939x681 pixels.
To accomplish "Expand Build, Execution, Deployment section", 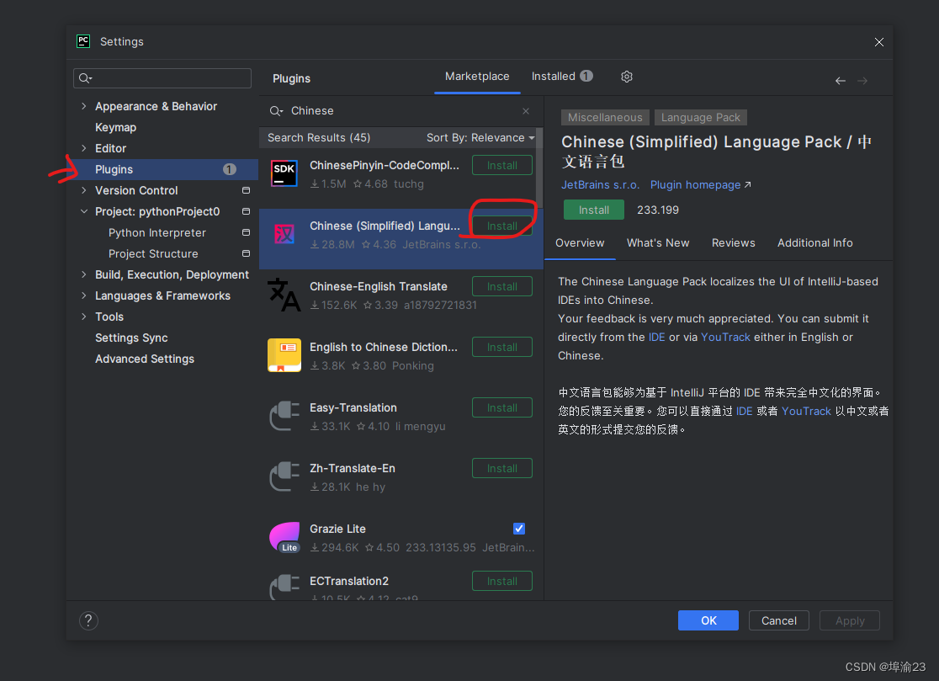I will (84, 274).
